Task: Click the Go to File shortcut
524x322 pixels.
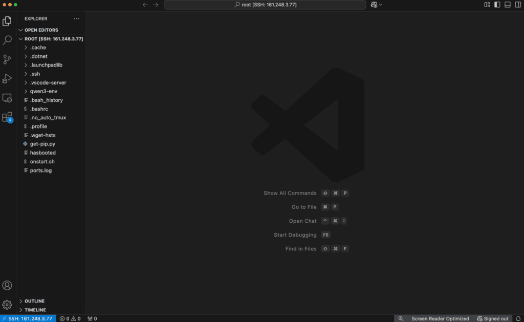Action: tap(315, 207)
